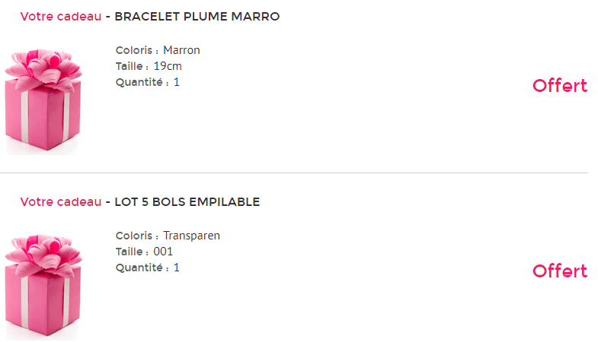Click the bracelet's Quantité line
The width and height of the screenshot is (598, 342).
(148, 82)
